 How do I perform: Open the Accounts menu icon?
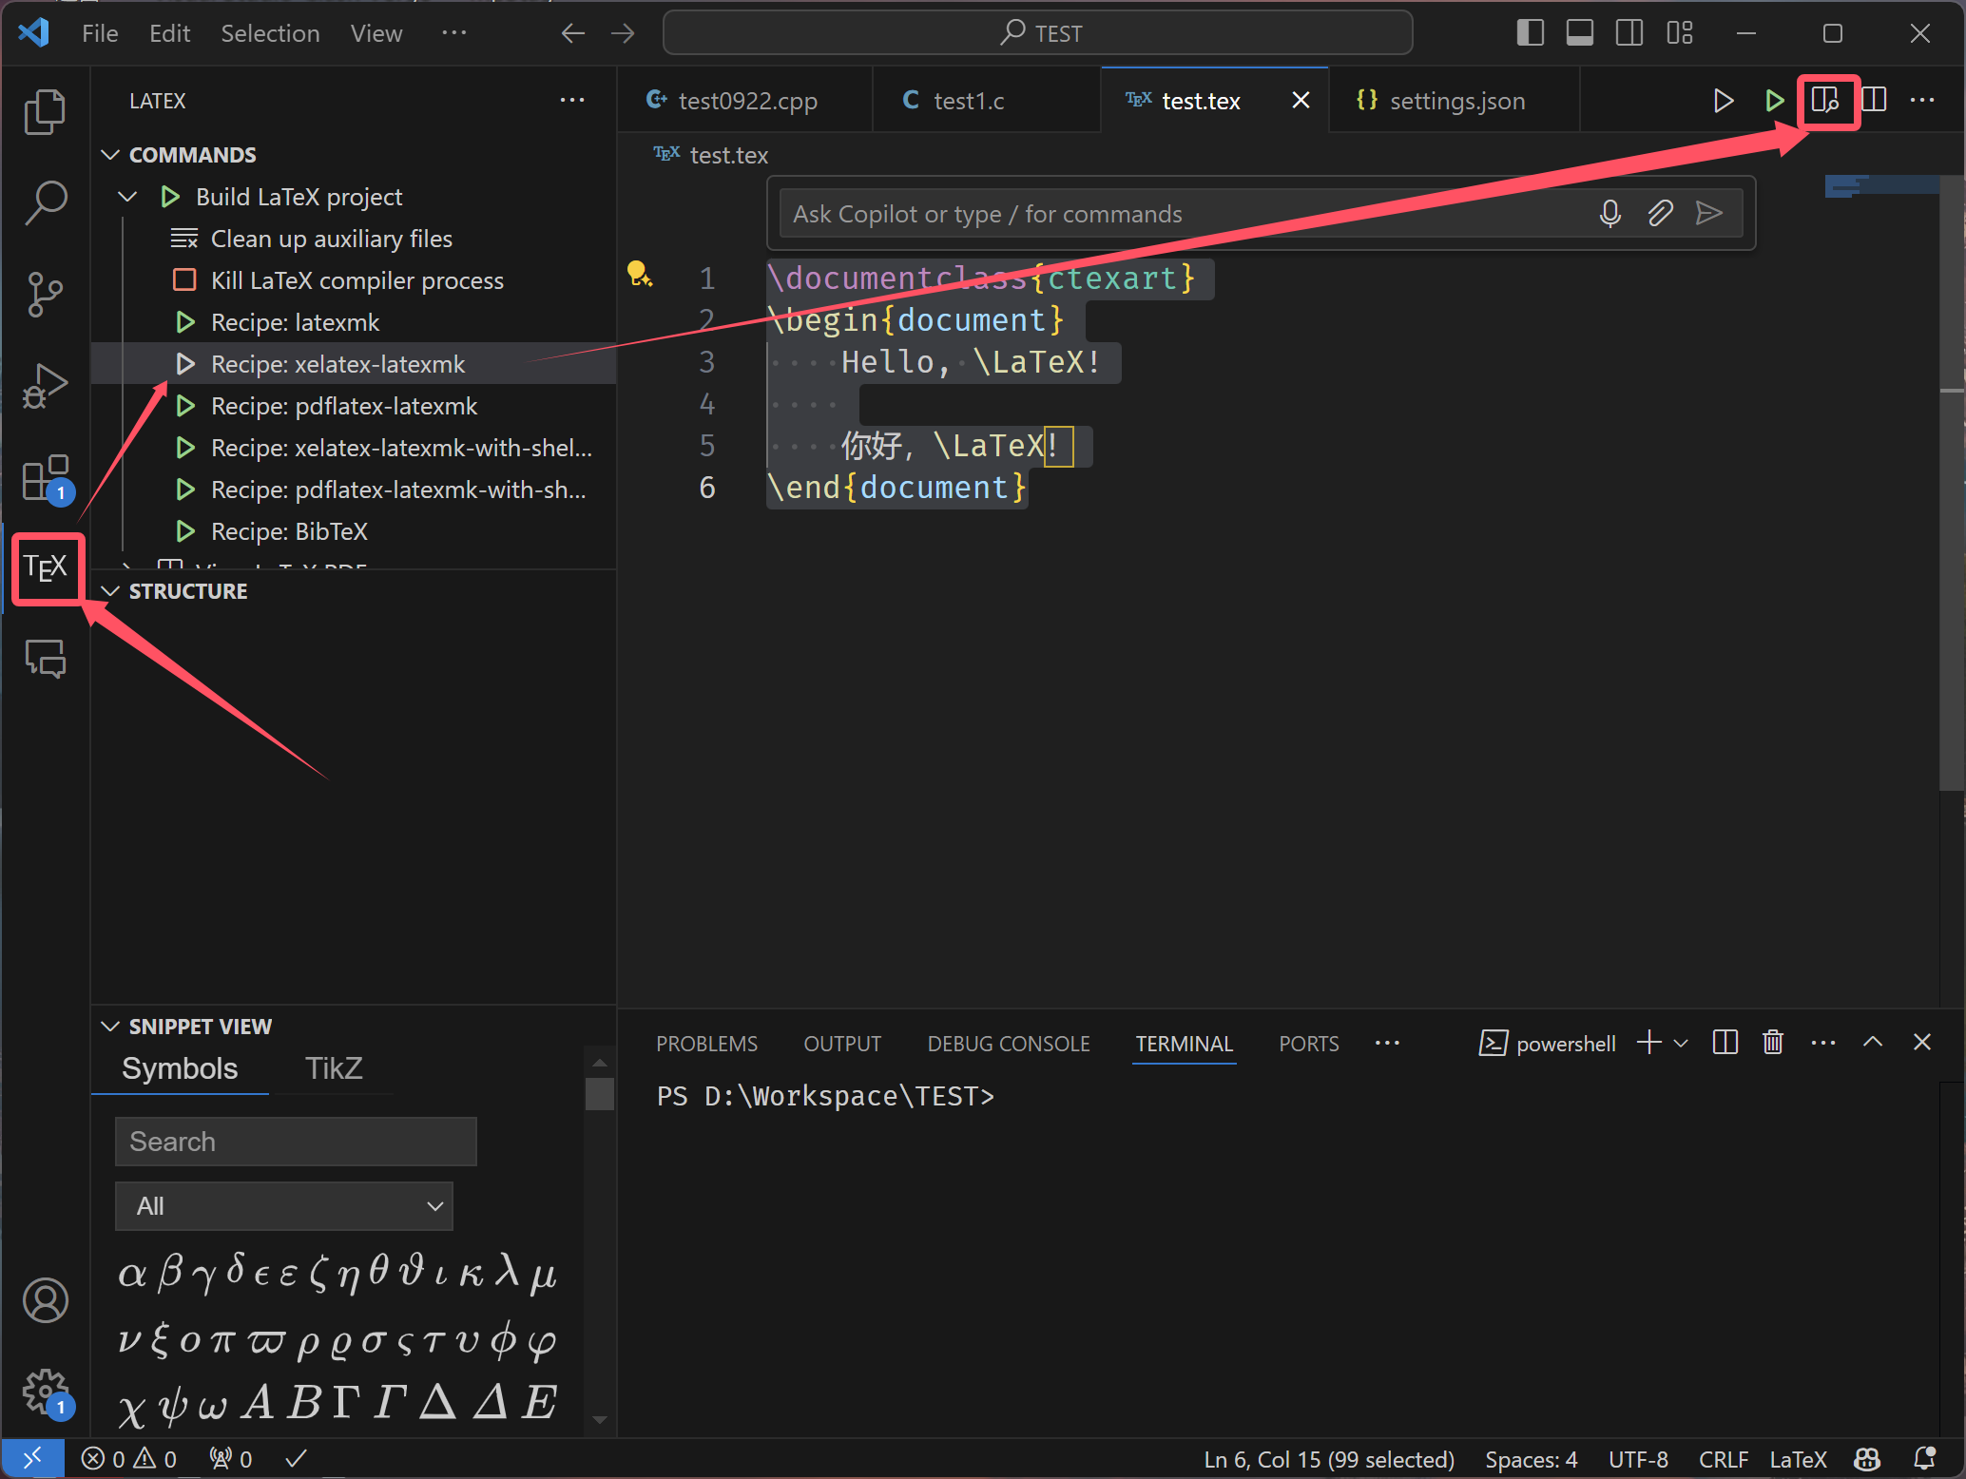click(45, 1300)
